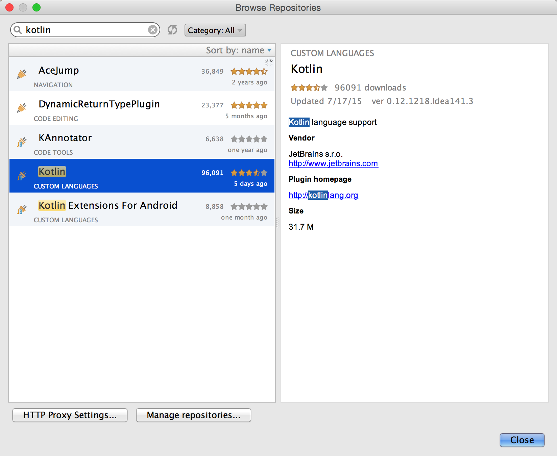Click Kotlin Extensions star rating
557x456 pixels.
(x=249, y=206)
